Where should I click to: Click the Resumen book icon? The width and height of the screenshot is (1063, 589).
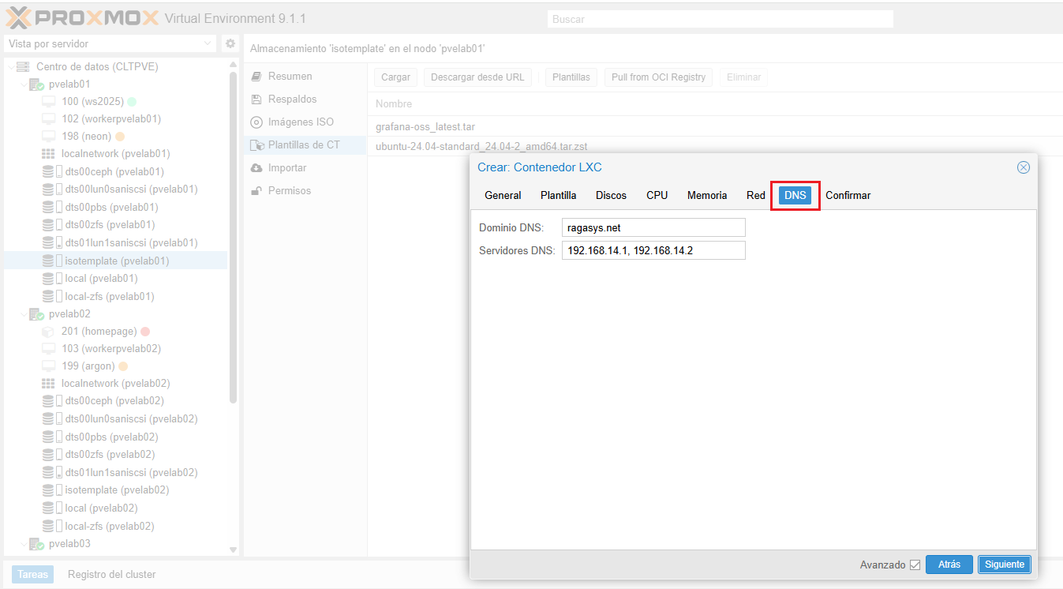[256, 77]
